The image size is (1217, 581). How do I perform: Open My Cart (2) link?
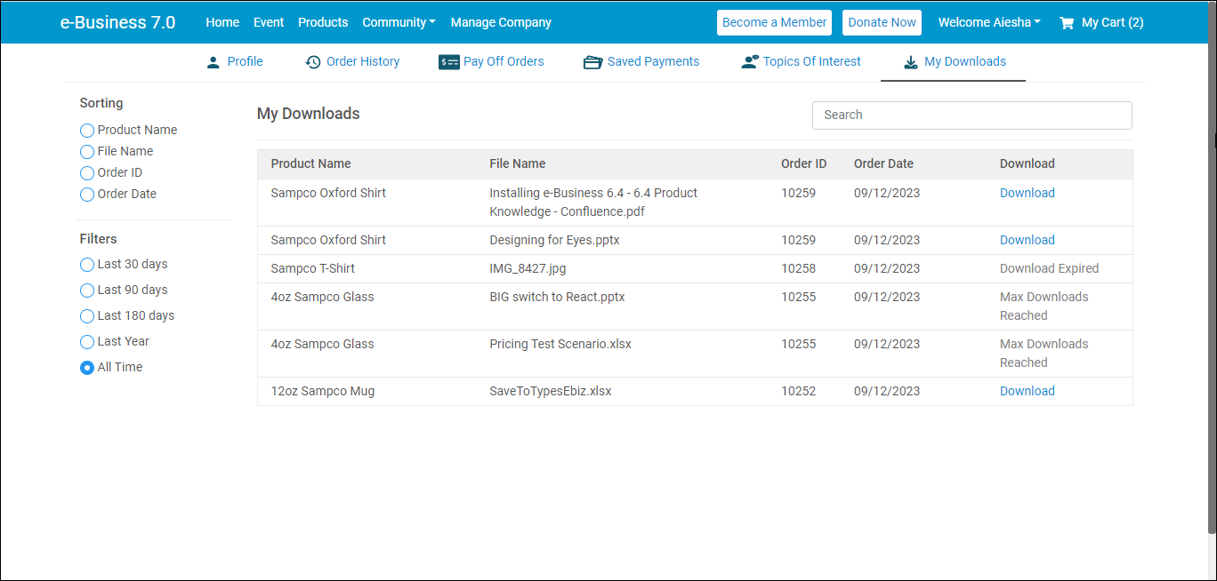1101,22
